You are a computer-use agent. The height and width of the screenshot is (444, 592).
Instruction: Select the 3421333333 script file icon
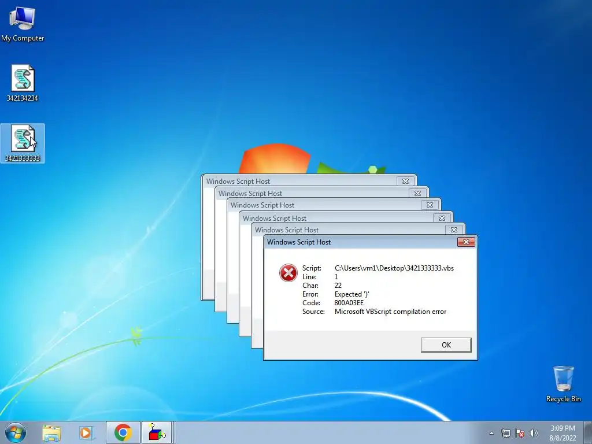(23, 143)
